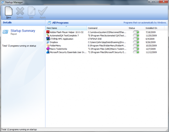The height and width of the screenshot is (132, 169).
Task: Click the All Programs header icon
Action: coord(49,23)
